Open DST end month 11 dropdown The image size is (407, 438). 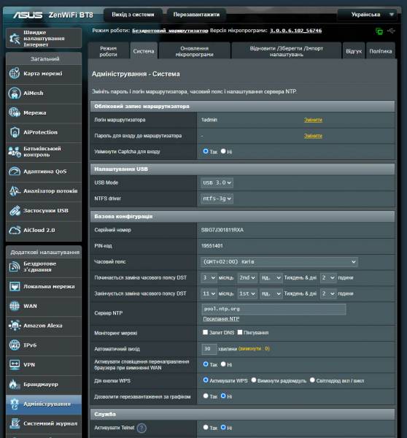[209, 294]
